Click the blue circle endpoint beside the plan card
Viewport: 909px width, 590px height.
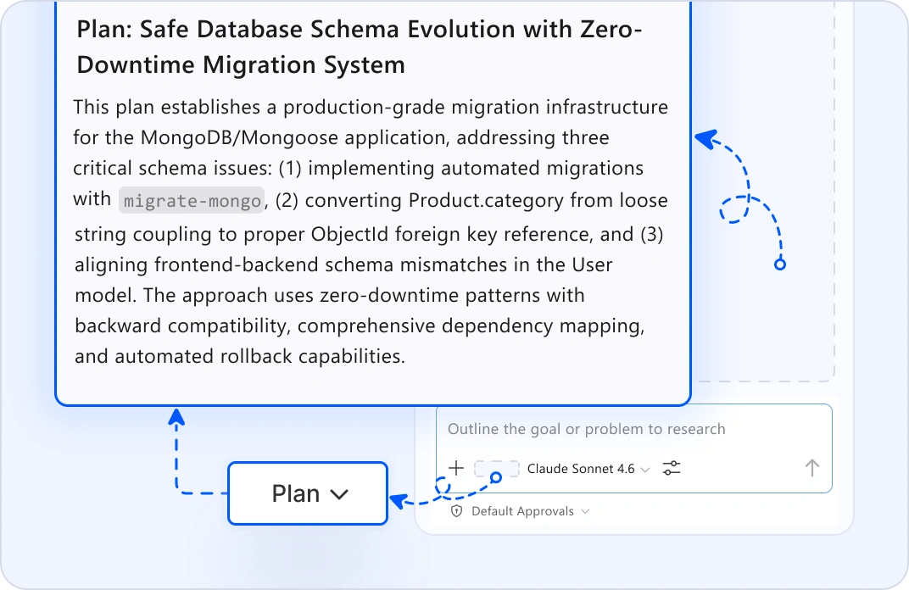coord(780,264)
